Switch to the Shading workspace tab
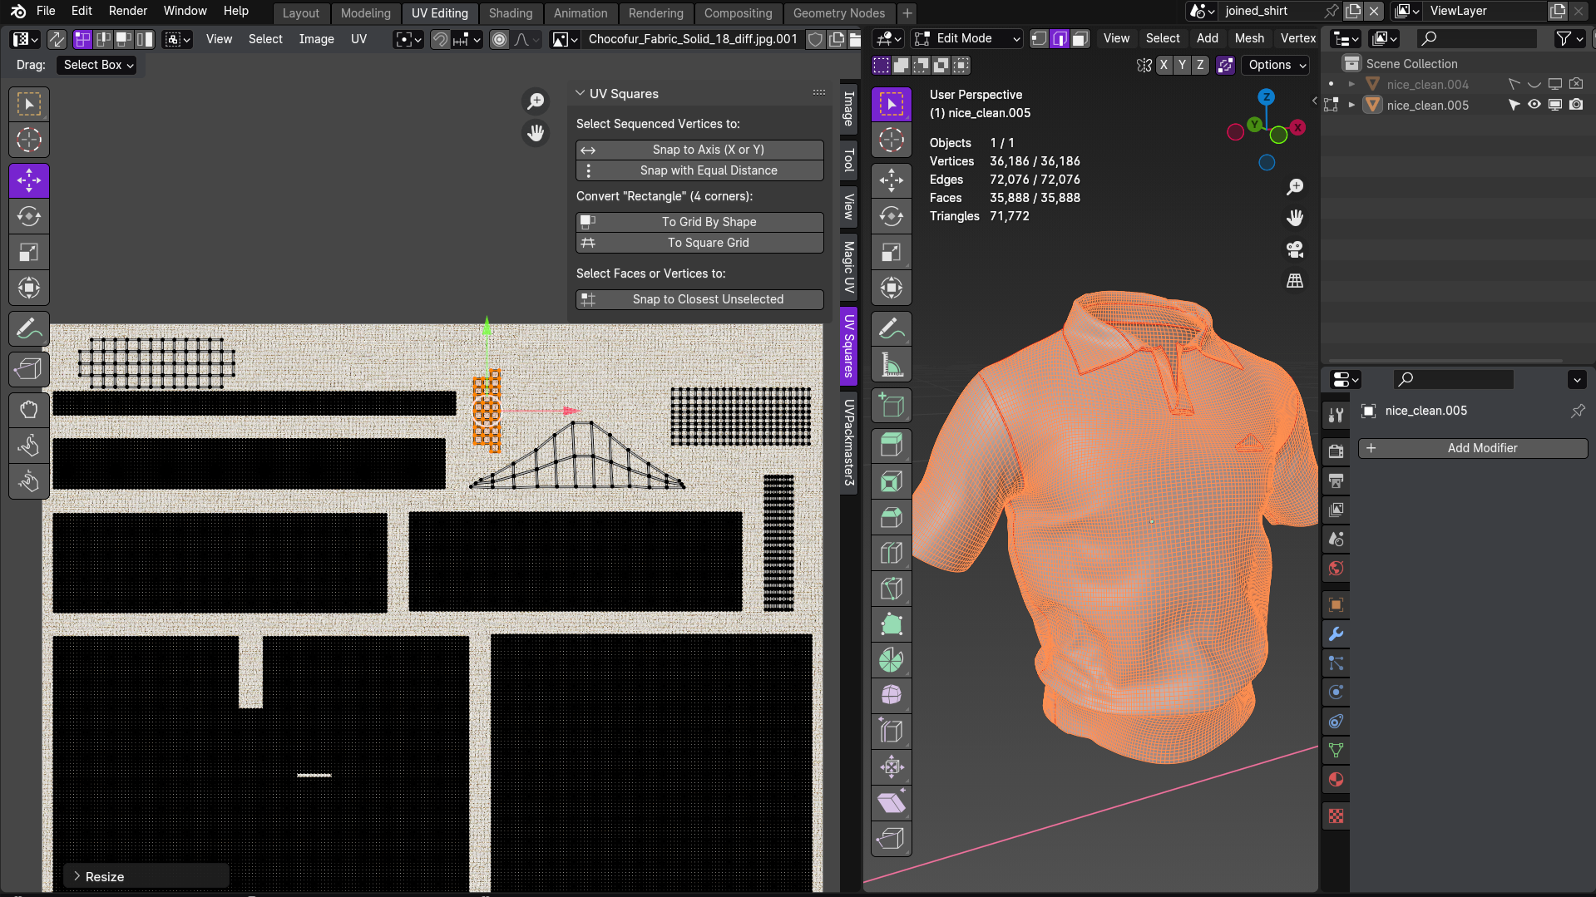 coord(510,13)
